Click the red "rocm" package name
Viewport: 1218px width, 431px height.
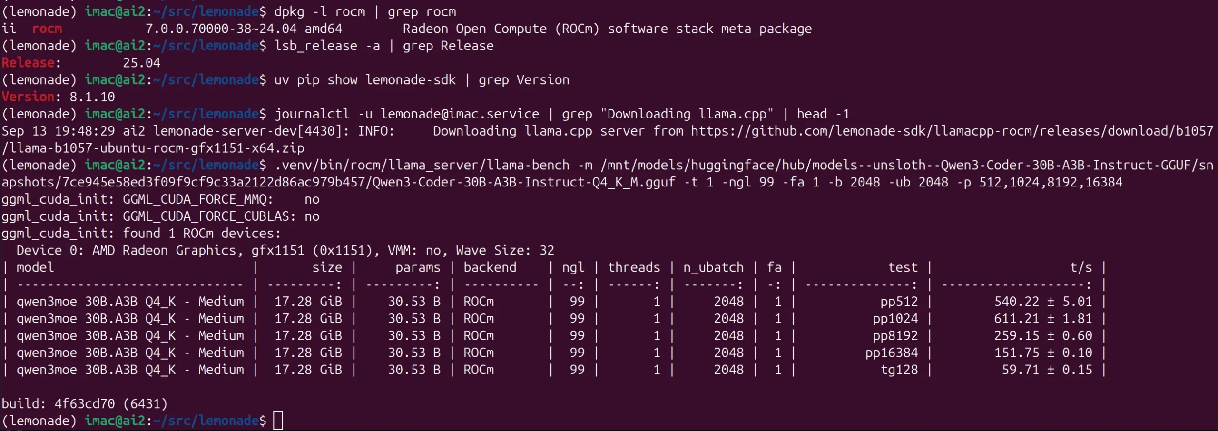[47, 29]
